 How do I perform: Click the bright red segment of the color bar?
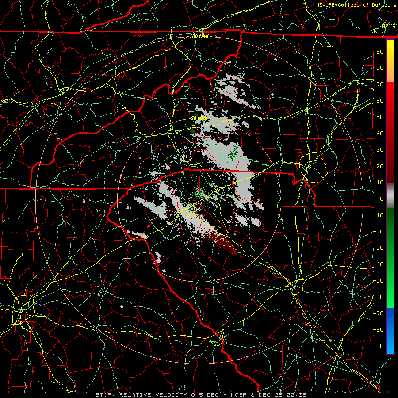point(390,102)
